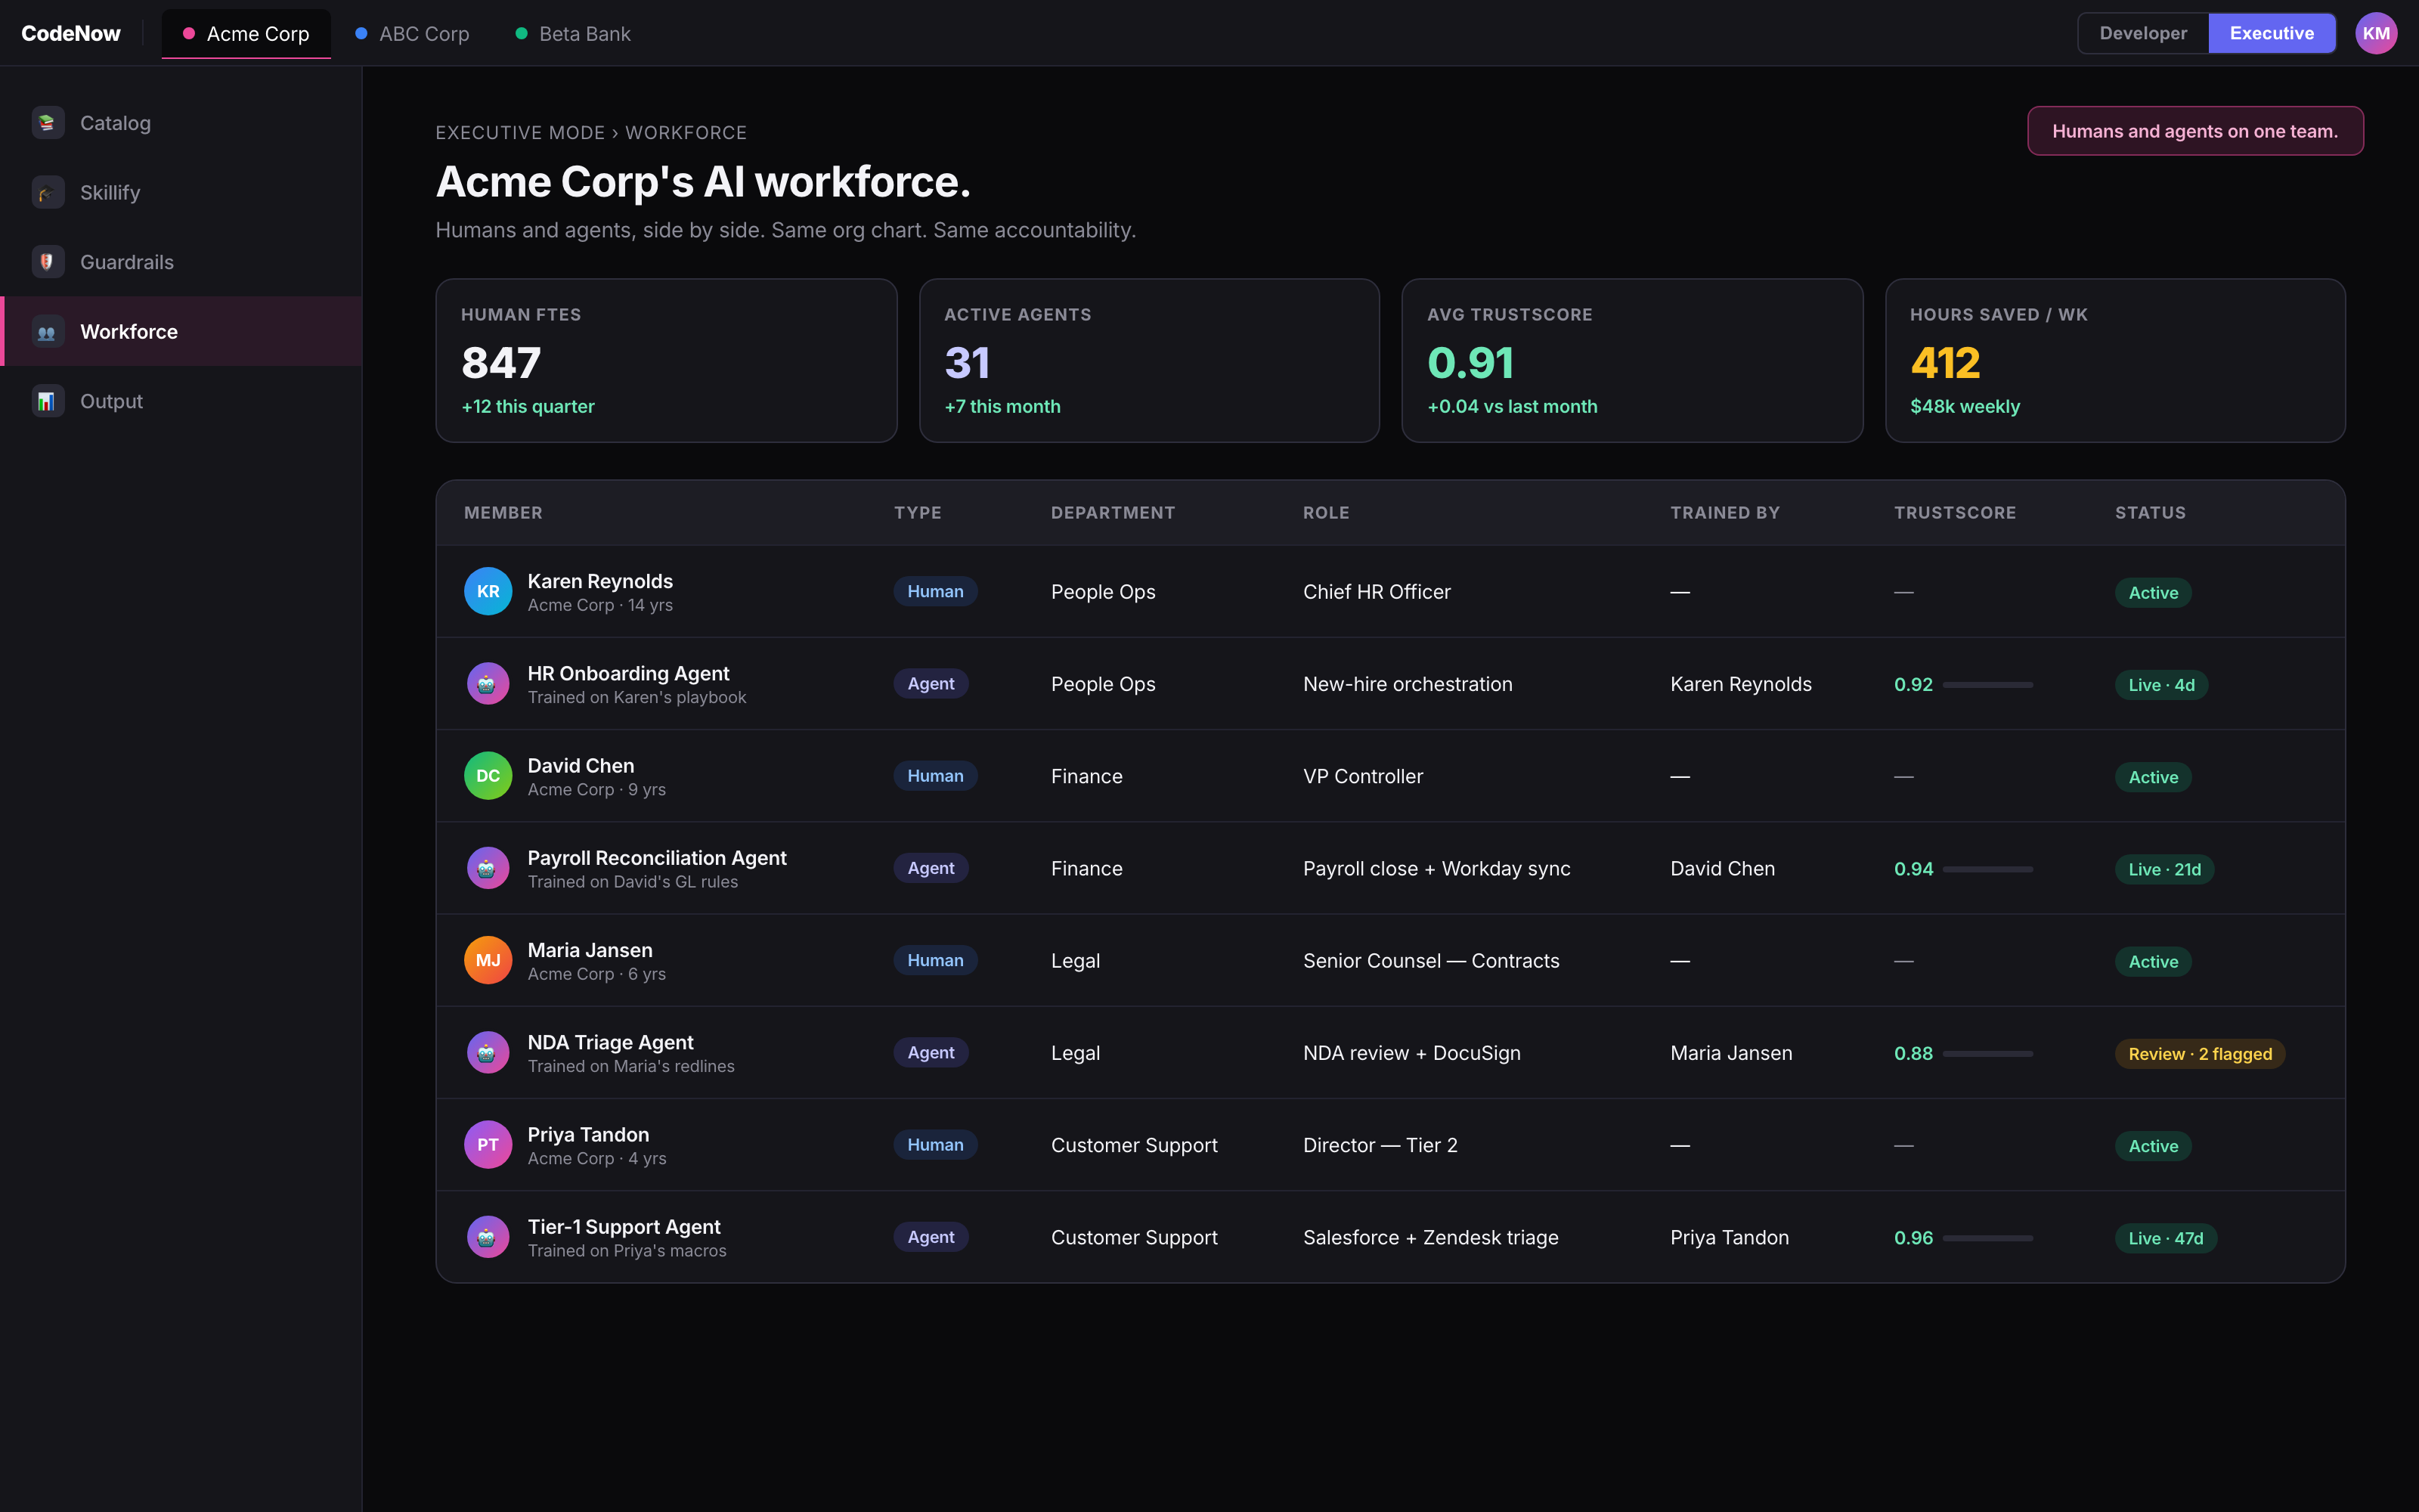Screen dimensions: 2419x1512
Task: Click HR Onboarding Agent's trustscore bar
Action: (x=1987, y=685)
